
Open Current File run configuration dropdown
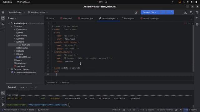[x=149, y=12]
